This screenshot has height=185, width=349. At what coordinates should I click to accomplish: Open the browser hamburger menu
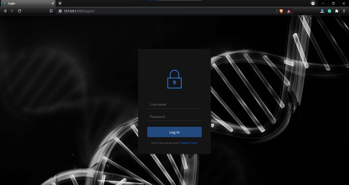344,11
